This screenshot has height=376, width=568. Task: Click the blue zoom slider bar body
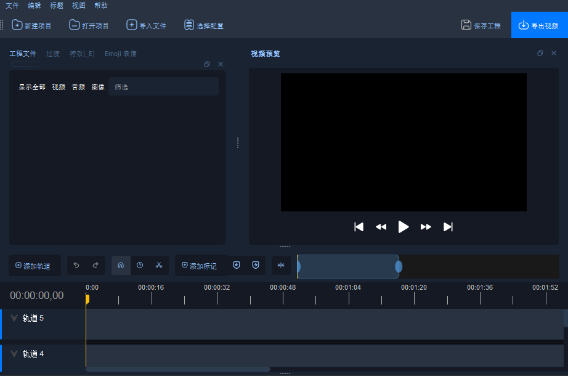348,266
